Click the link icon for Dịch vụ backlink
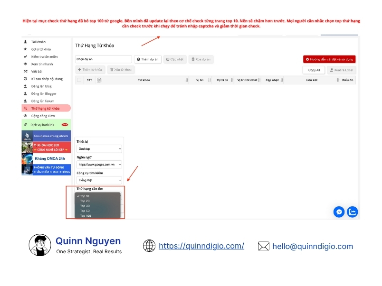 [x=25, y=125]
